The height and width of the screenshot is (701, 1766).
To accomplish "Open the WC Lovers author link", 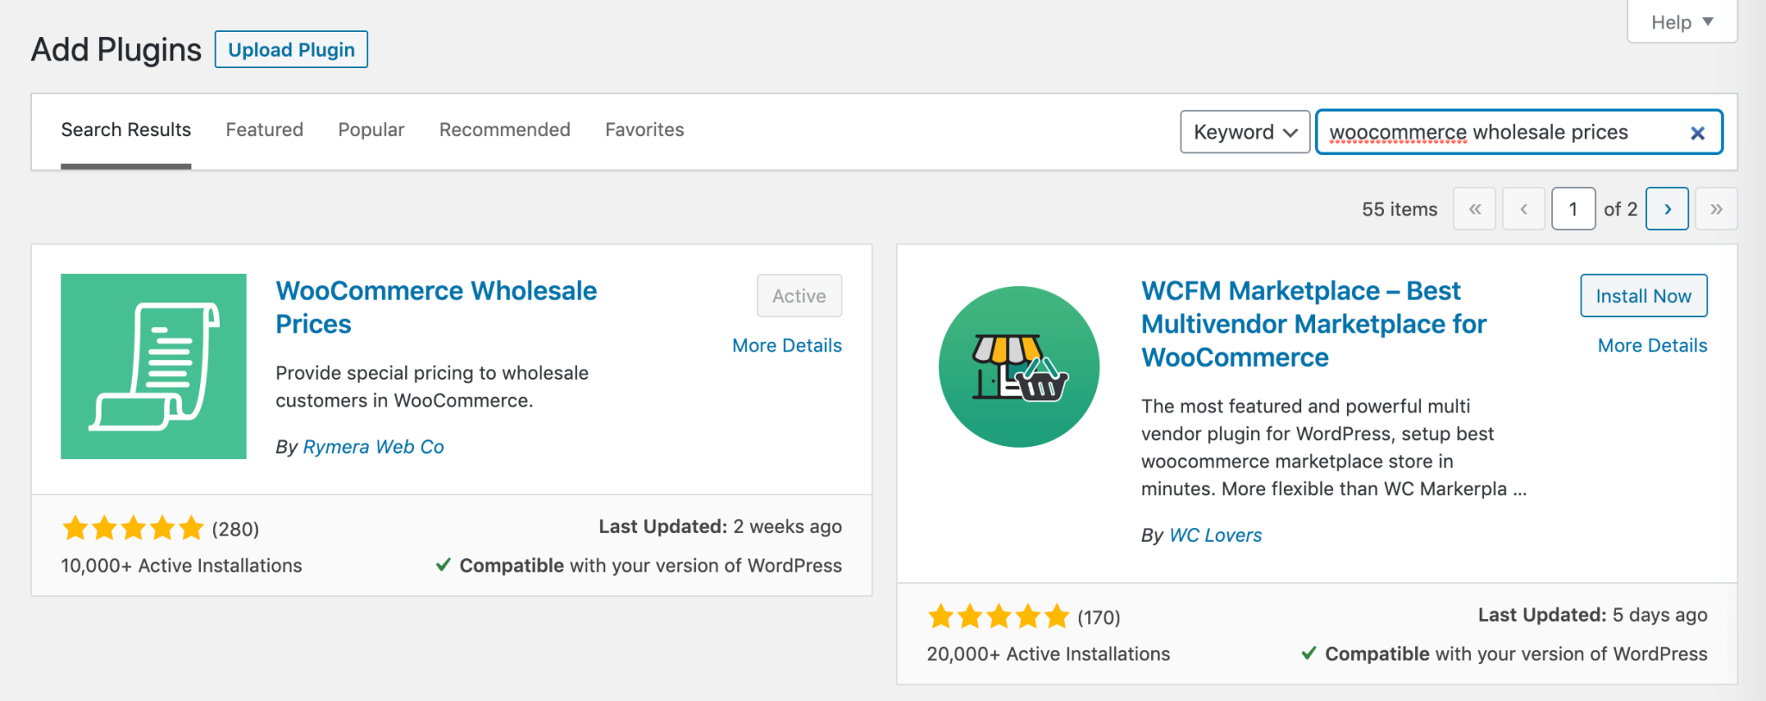I will point(1215,536).
